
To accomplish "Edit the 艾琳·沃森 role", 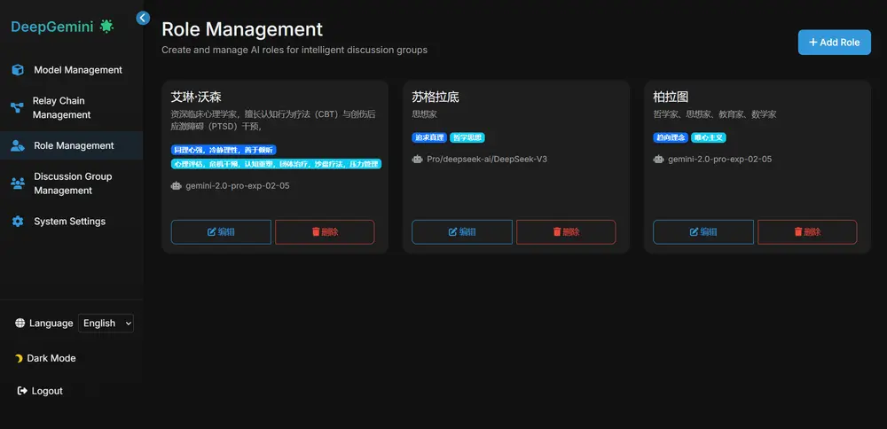I will pyautogui.click(x=221, y=232).
